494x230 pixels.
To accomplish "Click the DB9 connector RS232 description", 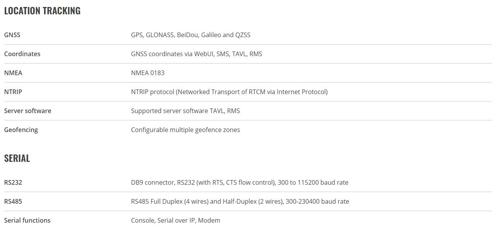I will [x=240, y=182].
